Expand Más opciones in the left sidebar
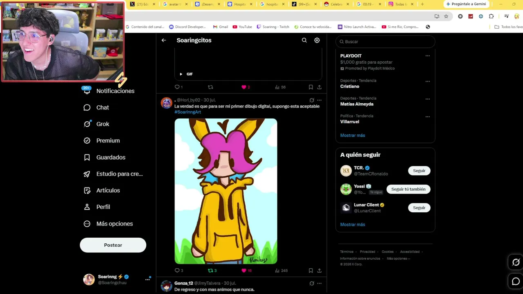Viewport: 523px width, 294px height. click(x=108, y=224)
